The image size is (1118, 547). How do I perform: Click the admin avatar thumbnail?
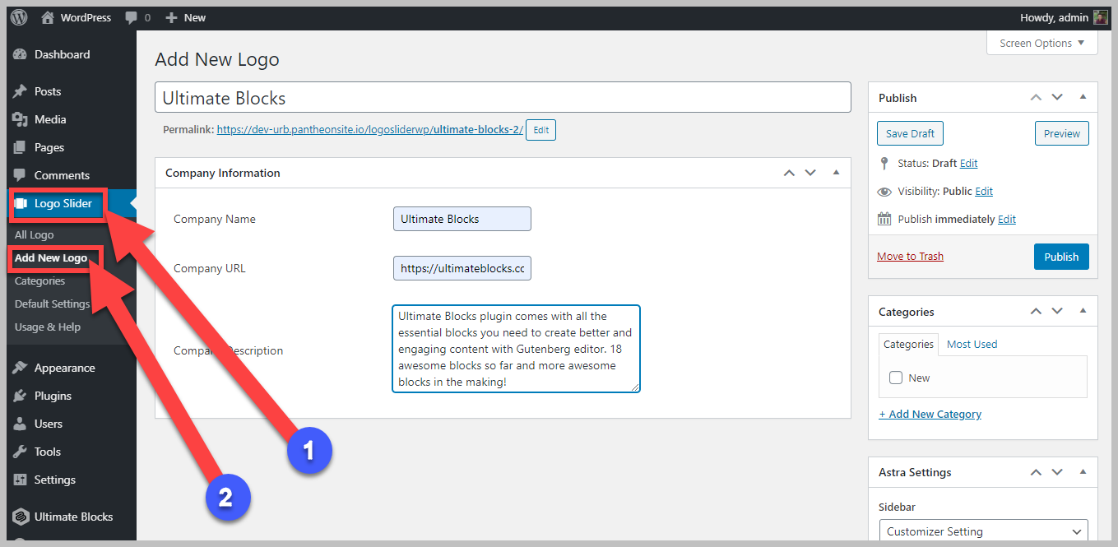[x=1100, y=17]
